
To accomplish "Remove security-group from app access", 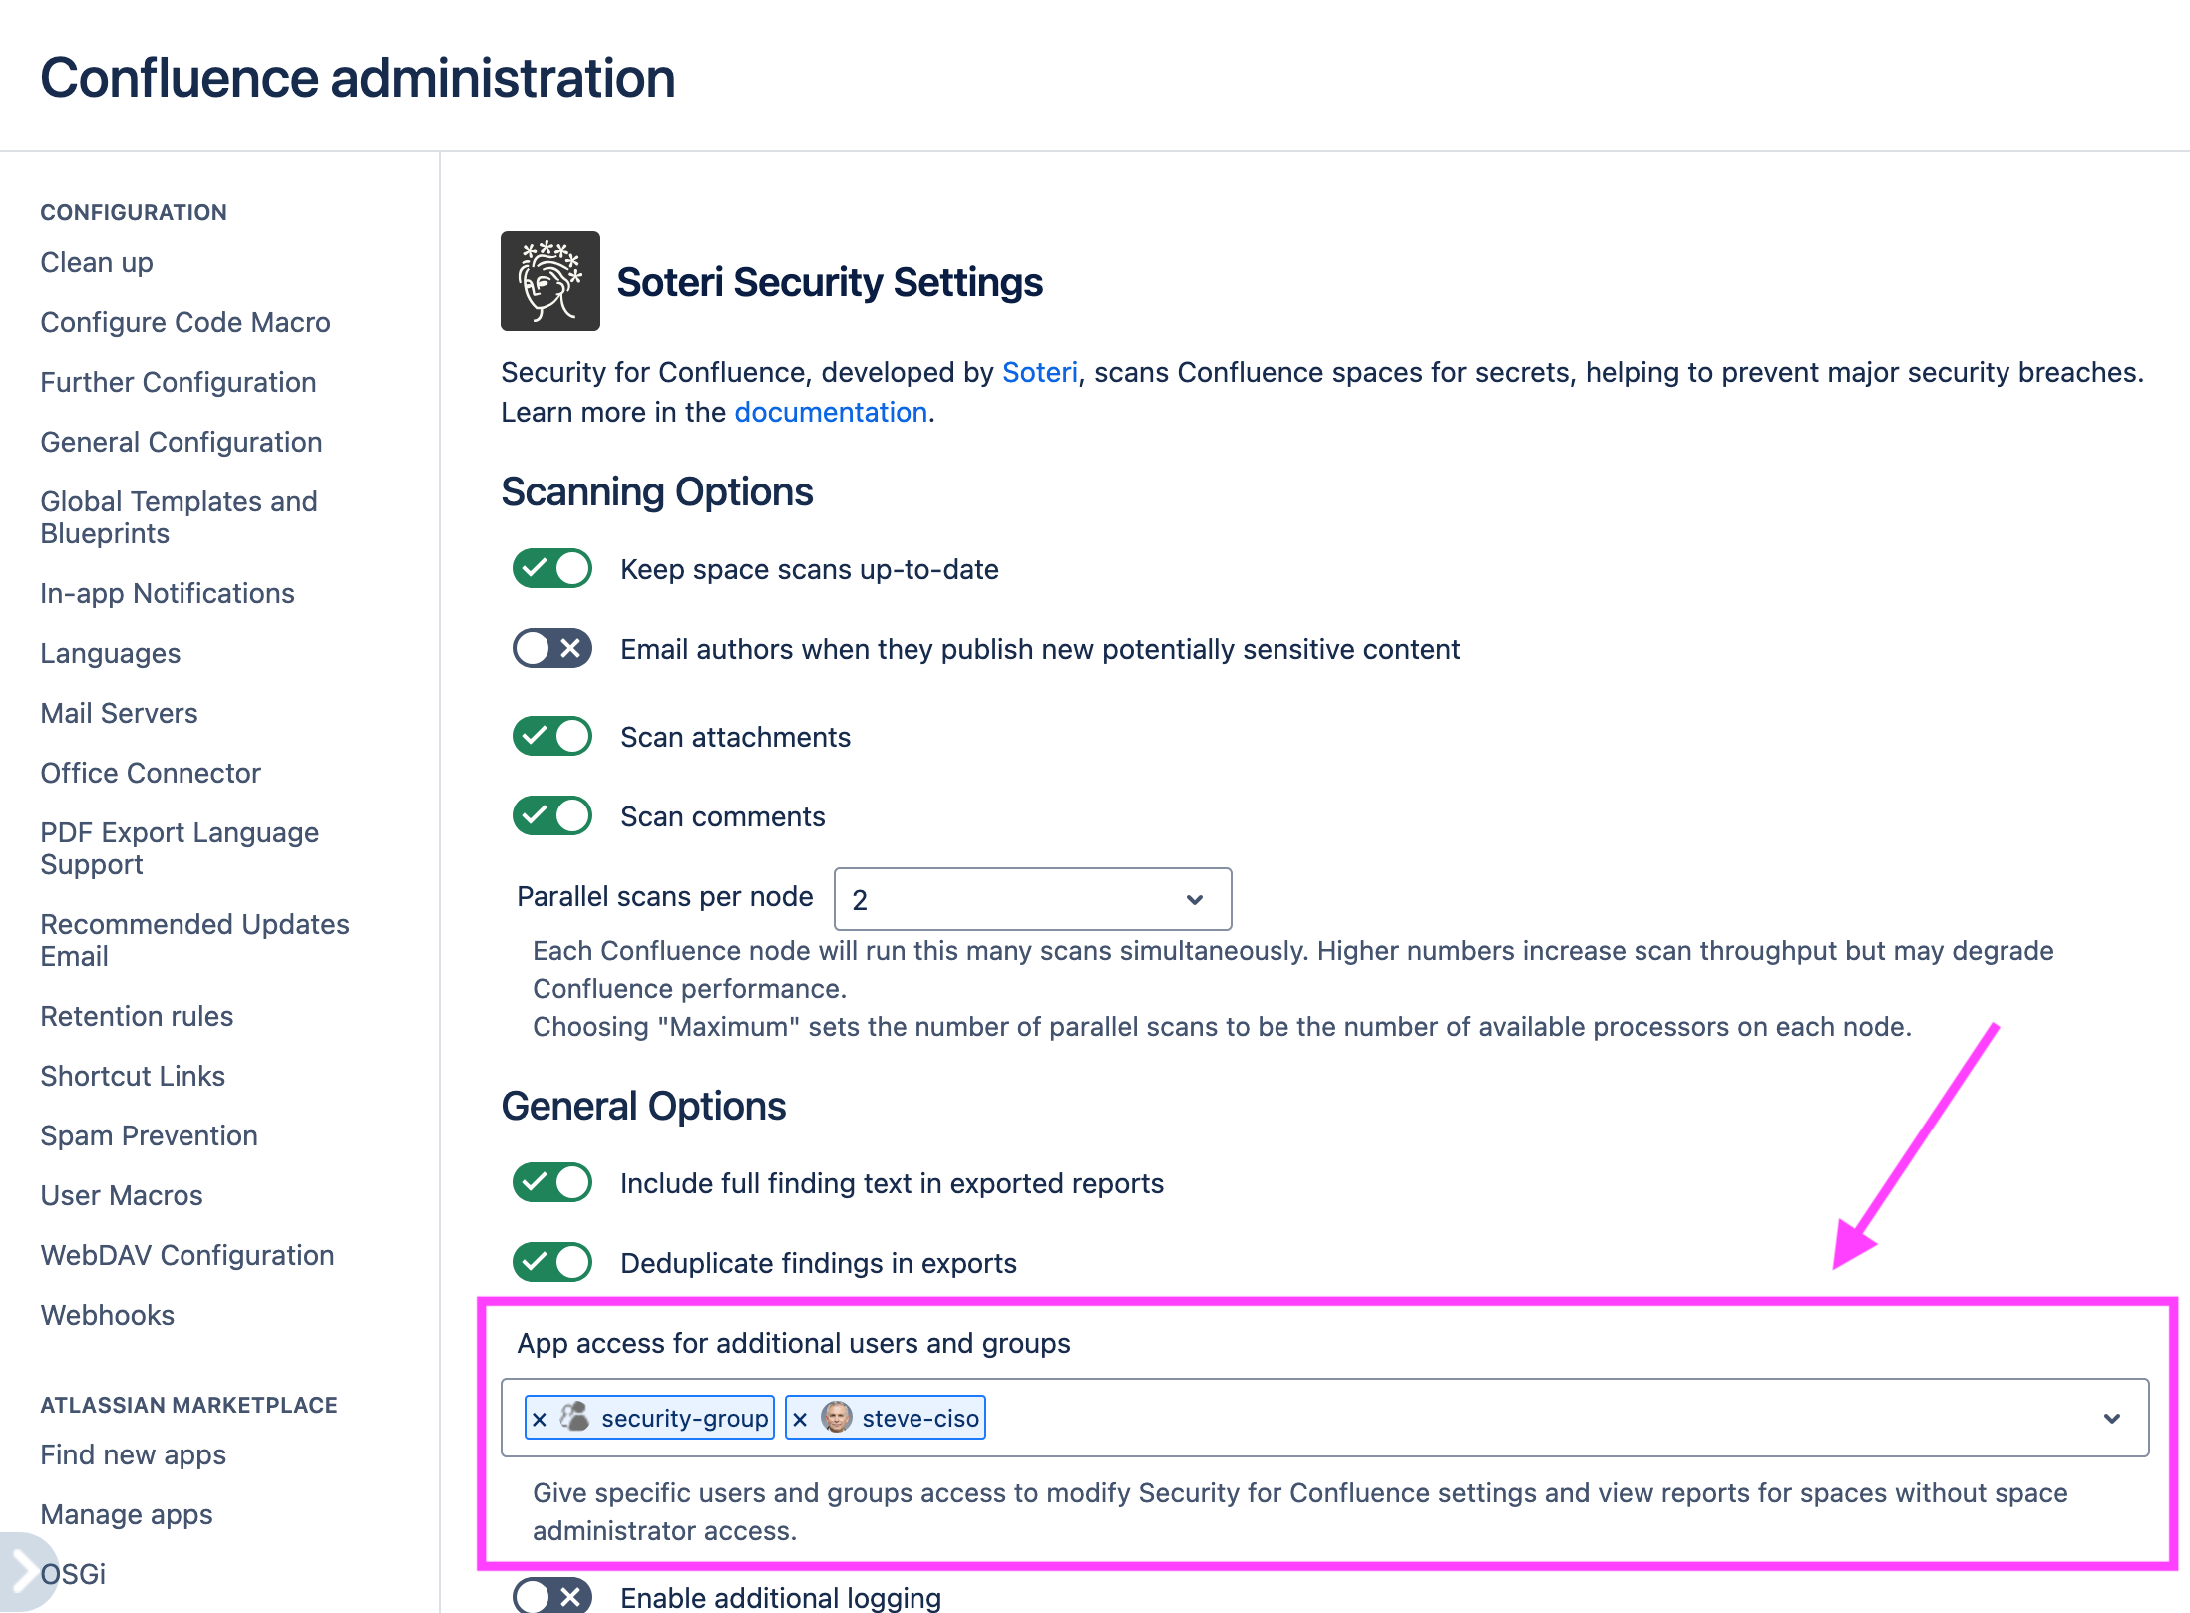I will pos(540,1417).
